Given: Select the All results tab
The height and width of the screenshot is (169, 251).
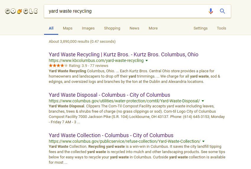Looking at the screenshot, I should click(x=51, y=28).
